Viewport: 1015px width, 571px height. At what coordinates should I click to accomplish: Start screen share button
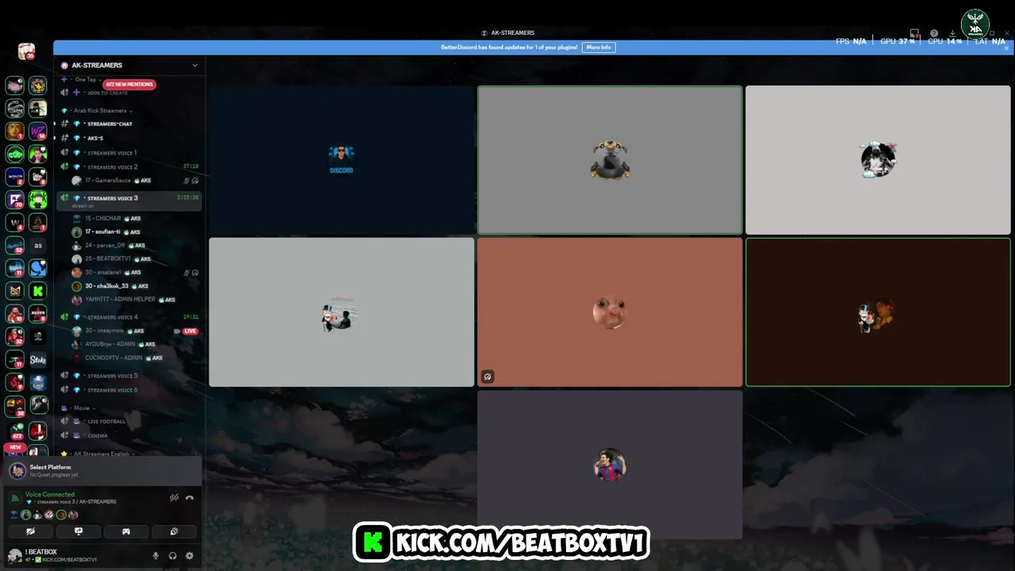[79, 531]
